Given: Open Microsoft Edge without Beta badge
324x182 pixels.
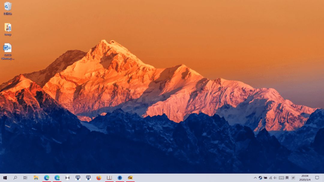Looking at the screenshot, I should 46,178.
